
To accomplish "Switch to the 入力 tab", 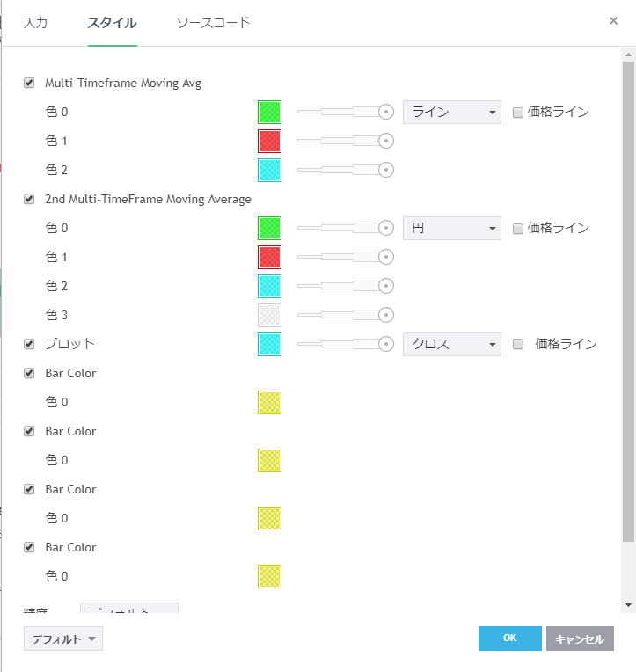I will pos(36,23).
